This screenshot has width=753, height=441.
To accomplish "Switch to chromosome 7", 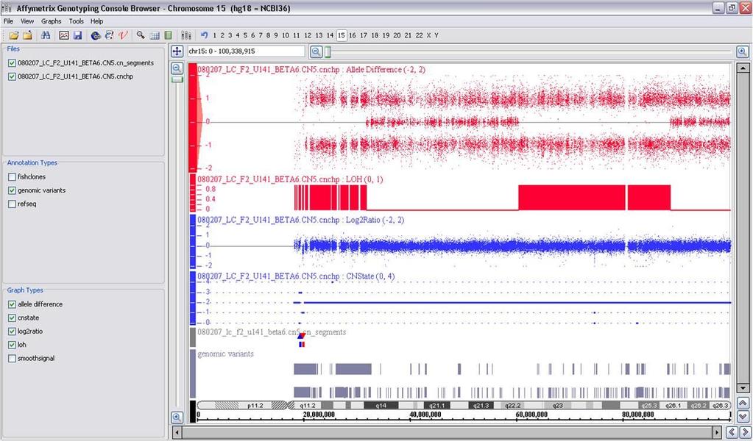I will coord(261,35).
